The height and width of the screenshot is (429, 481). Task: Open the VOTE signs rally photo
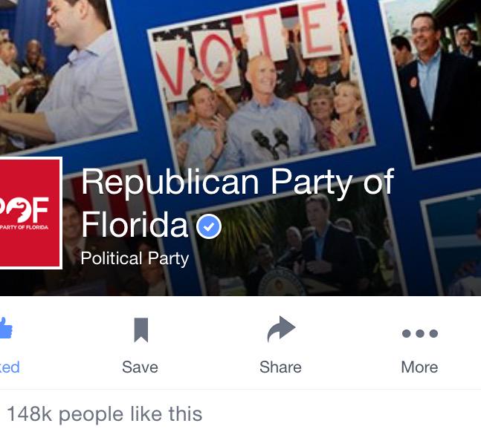tap(262, 89)
